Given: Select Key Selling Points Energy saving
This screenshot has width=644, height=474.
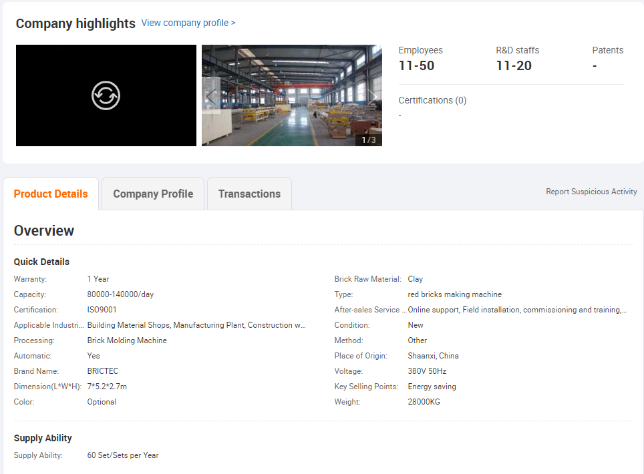Looking at the screenshot, I should coord(432,387).
